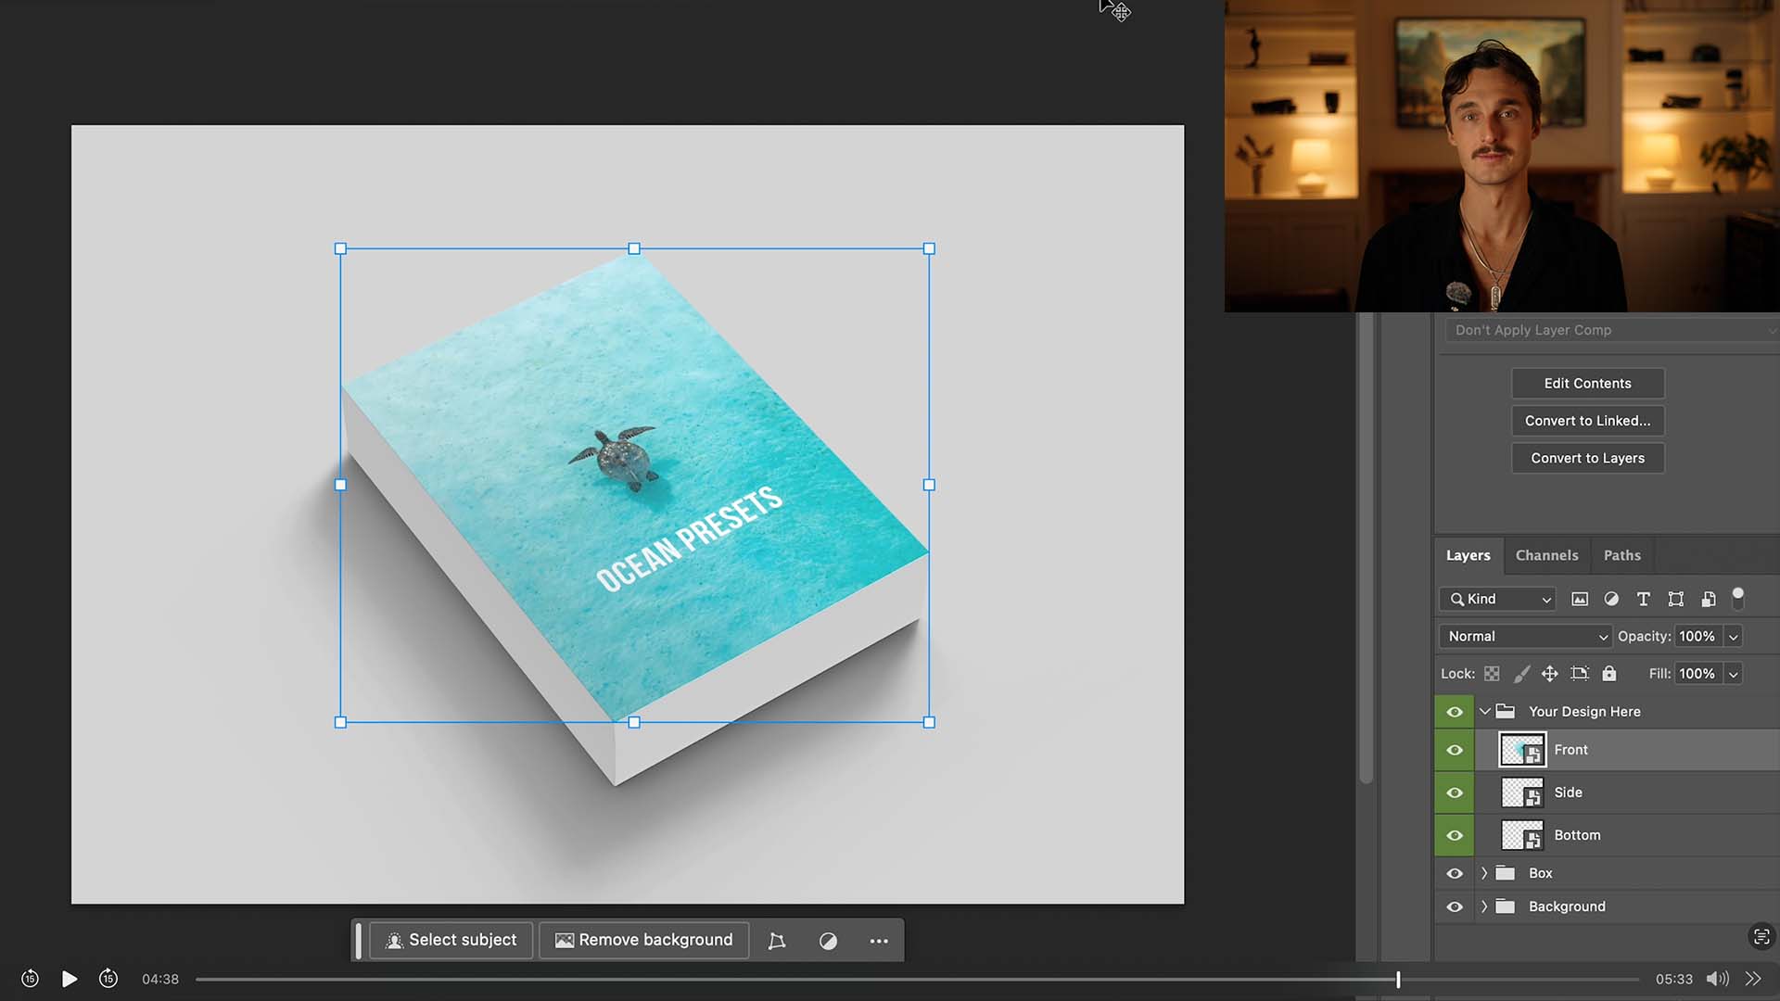Hide the Background group

[1455, 906]
